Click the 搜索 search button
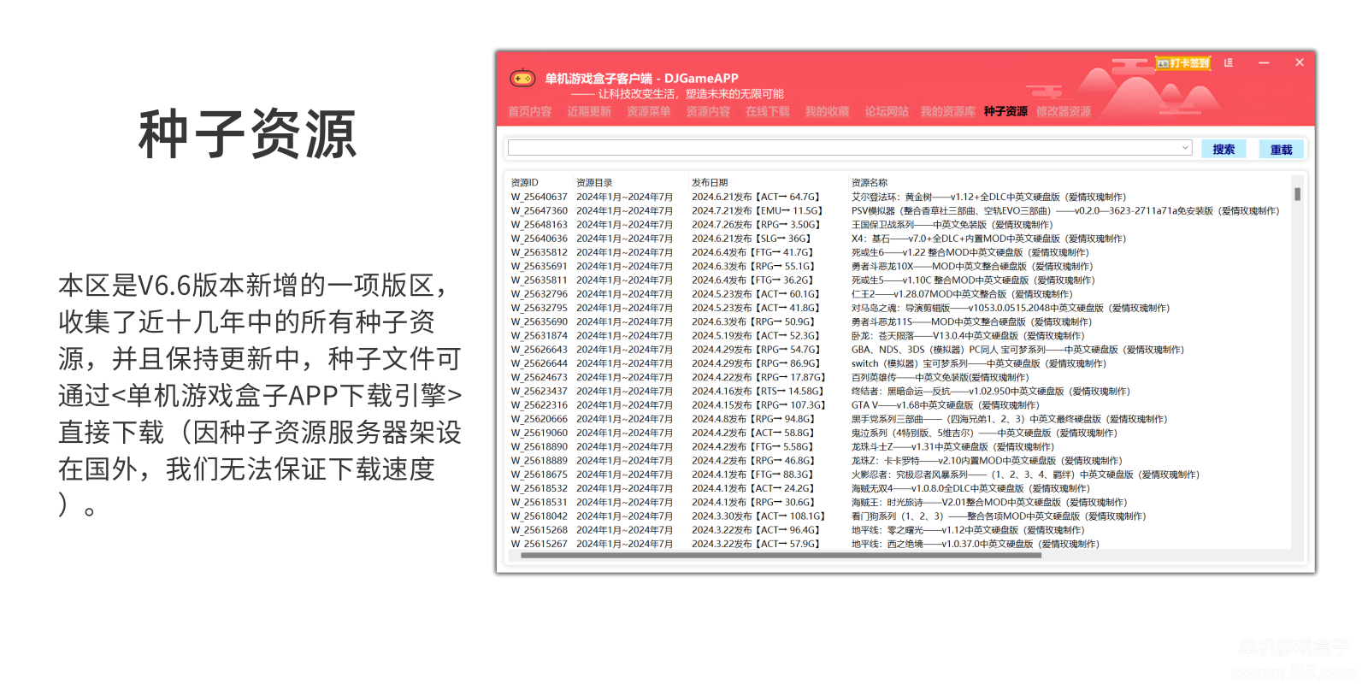 [x=1224, y=150]
